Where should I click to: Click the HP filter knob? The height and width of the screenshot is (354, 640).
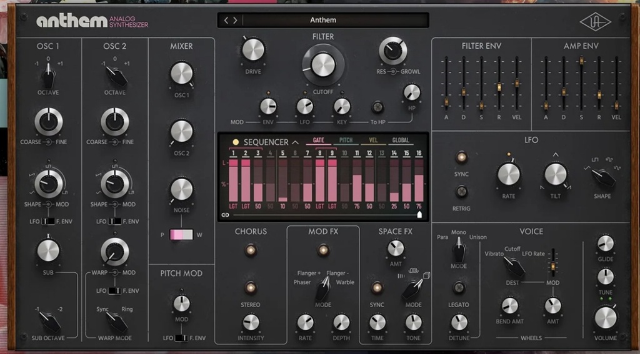tap(412, 93)
